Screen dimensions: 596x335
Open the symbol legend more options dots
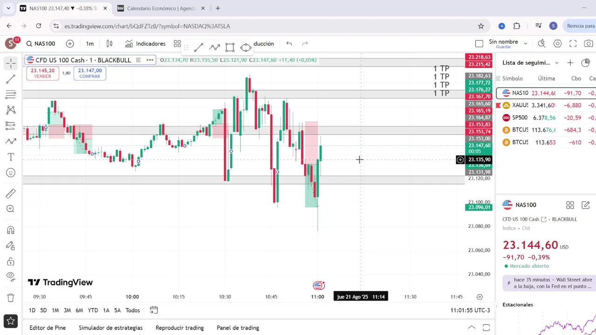[x=150, y=60]
